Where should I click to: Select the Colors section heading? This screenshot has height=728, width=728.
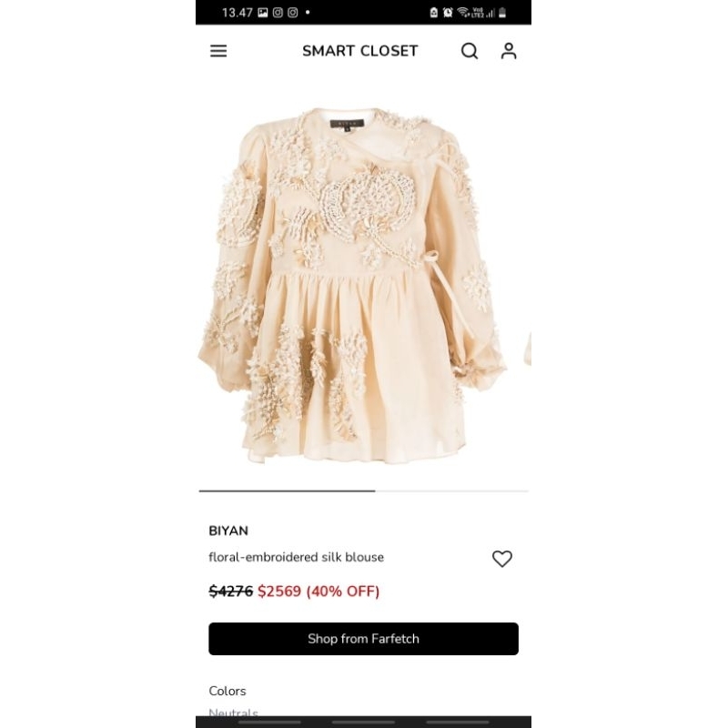pos(227,691)
